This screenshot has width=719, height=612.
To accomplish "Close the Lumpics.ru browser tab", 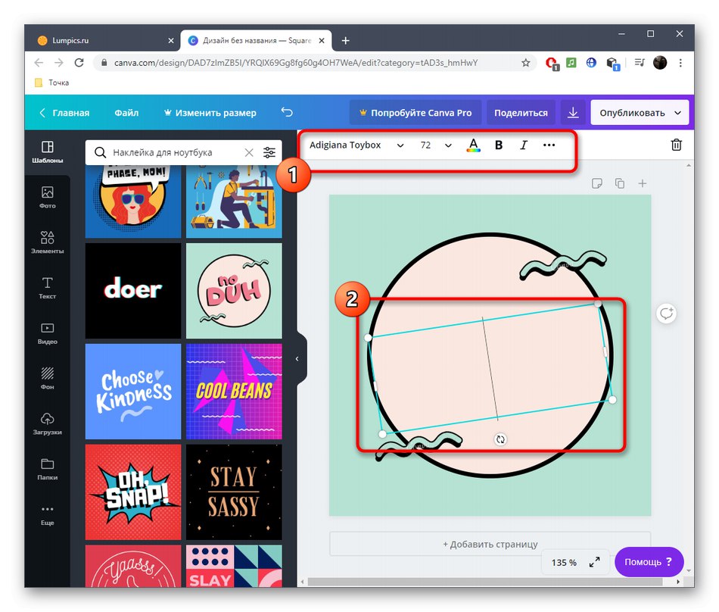I will coord(170,40).
